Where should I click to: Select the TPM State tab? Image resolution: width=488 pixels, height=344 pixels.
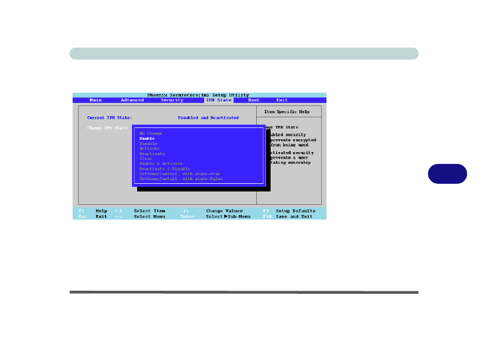click(219, 100)
